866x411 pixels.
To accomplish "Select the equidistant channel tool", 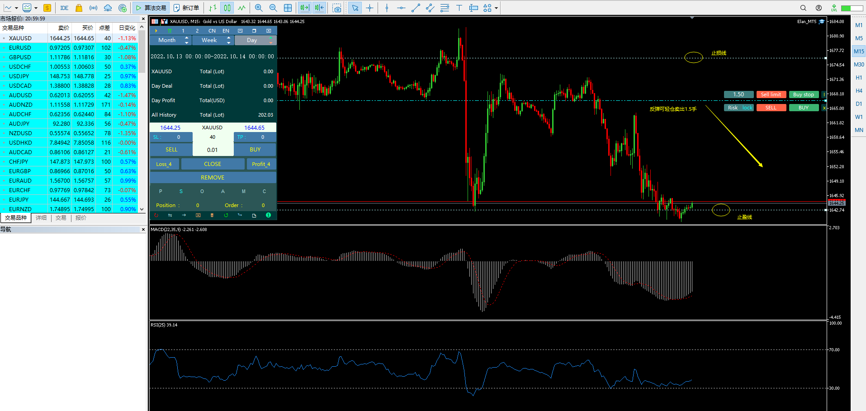I will pyautogui.click(x=430, y=8).
